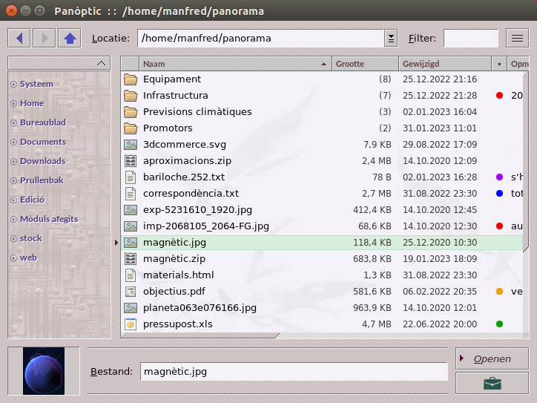Click the planeta063e076166.jpg image icon
Screen dimensions: 537x403
coord(131,308)
